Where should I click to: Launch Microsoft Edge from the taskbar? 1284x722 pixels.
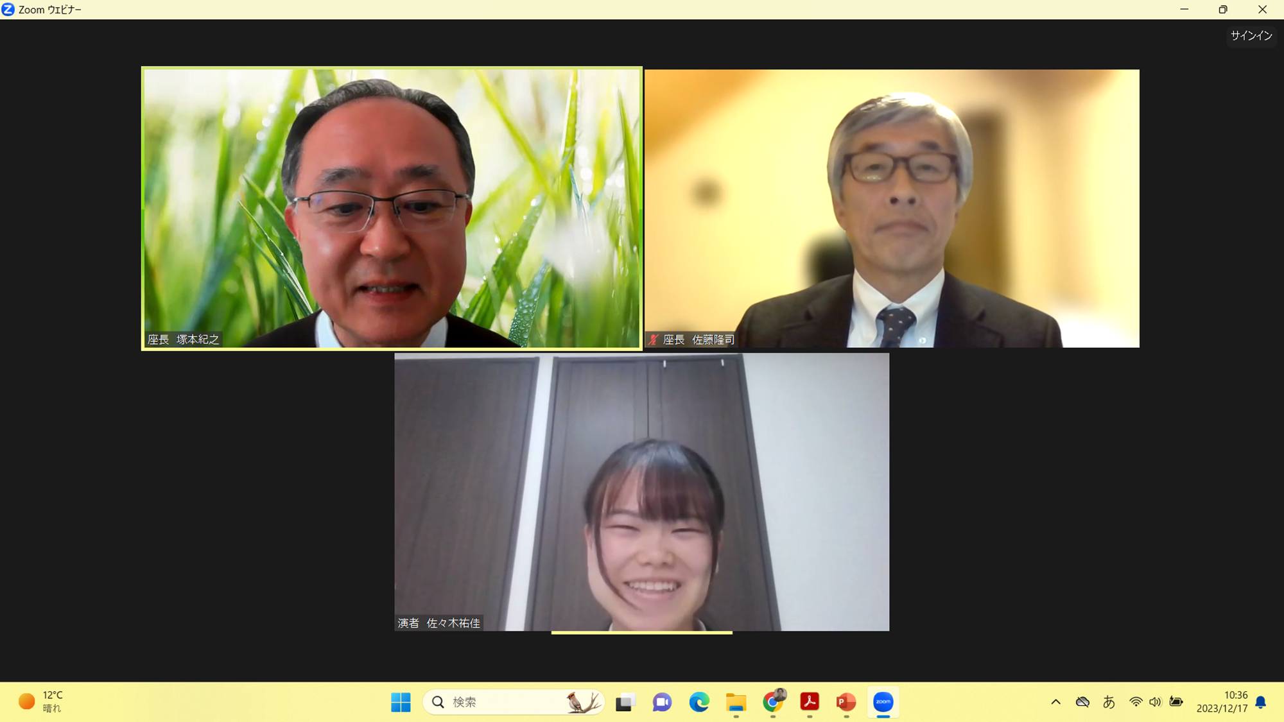point(699,702)
